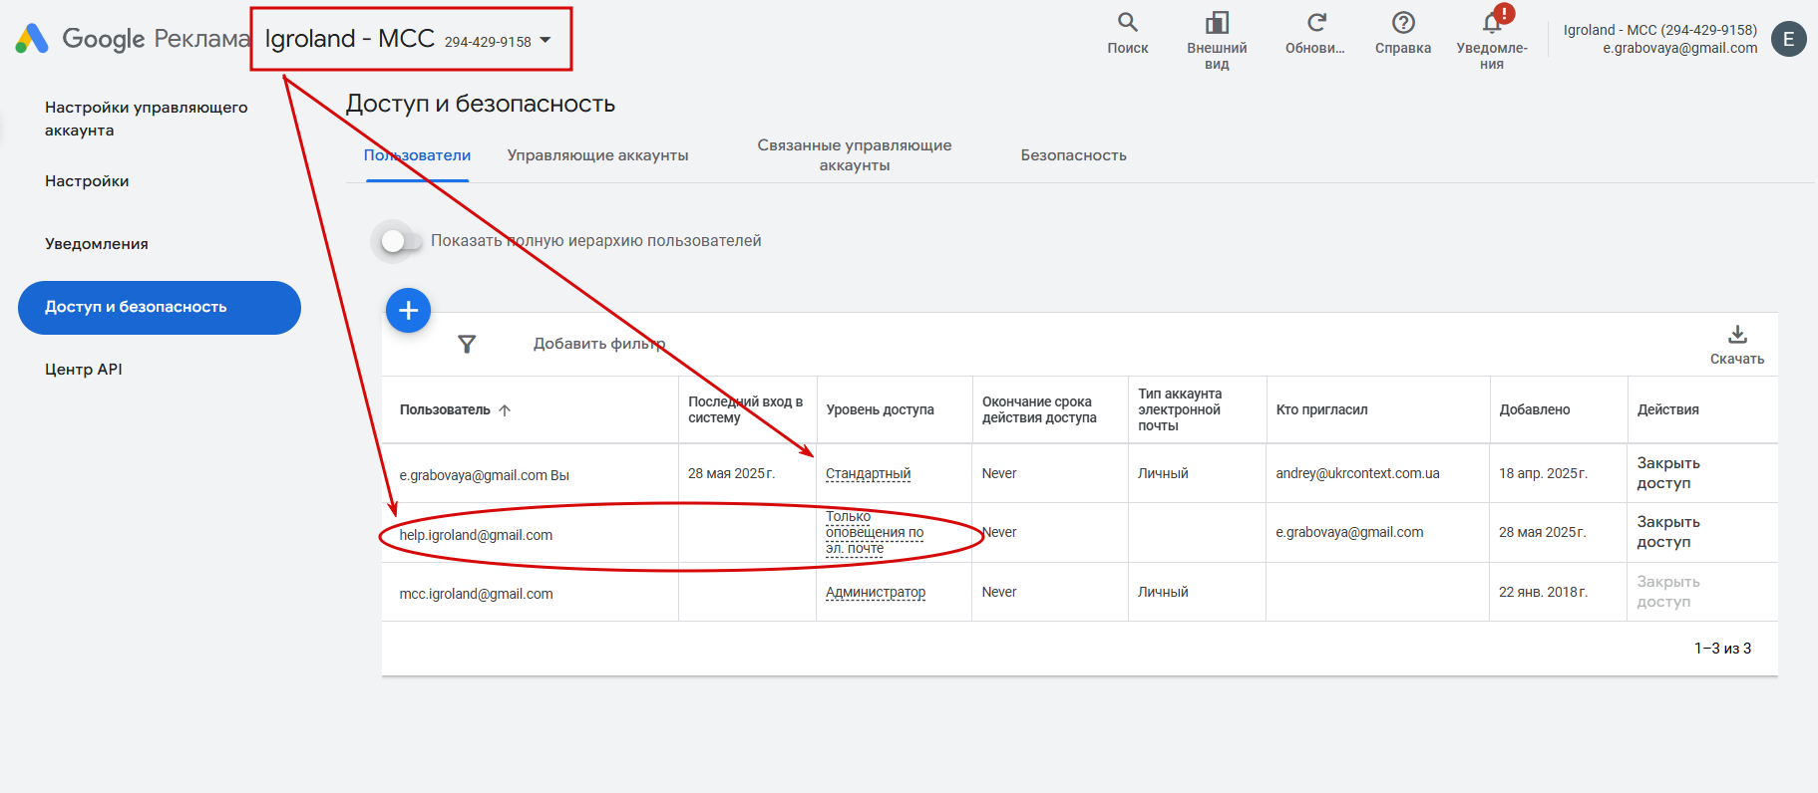1818x793 pixels.
Task: Click the Окончание срока действия доступа header
Action: click(1039, 409)
